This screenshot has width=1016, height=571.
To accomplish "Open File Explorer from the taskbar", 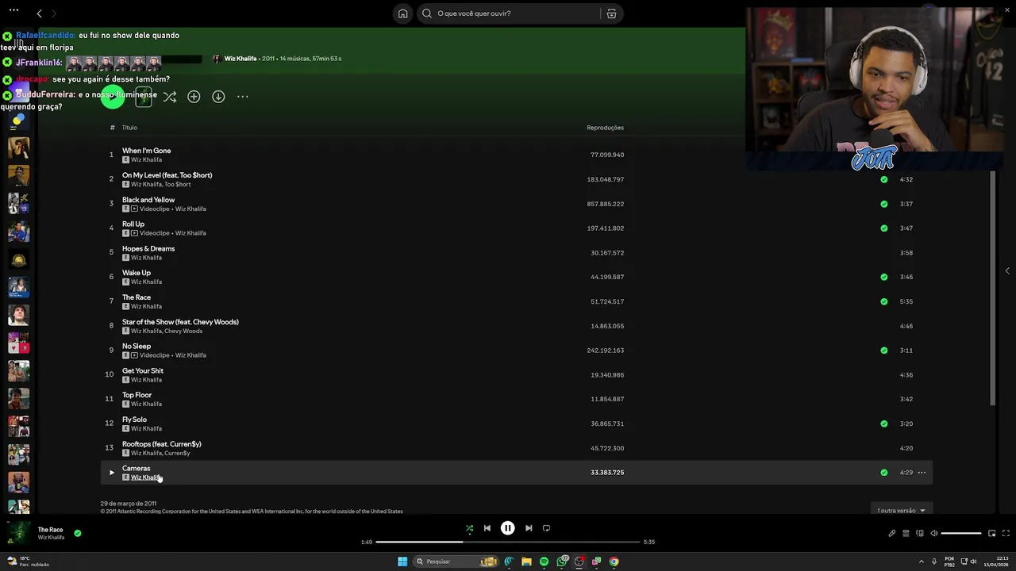I will click(x=526, y=561).
